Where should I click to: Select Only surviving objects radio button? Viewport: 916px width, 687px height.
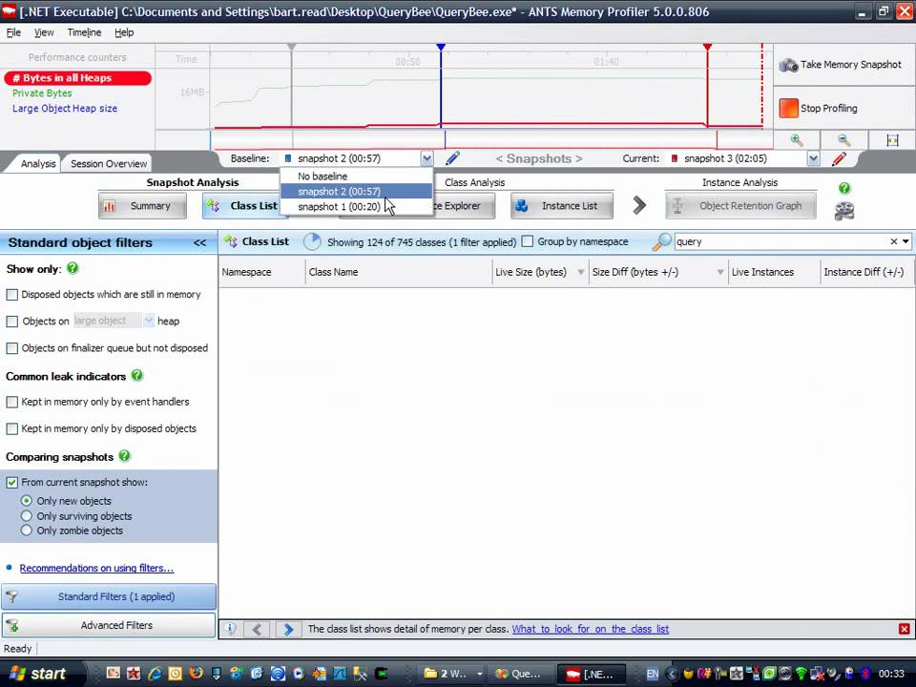pos(27,516)
